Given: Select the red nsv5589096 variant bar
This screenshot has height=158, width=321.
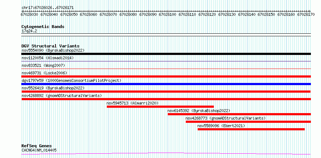Looking at the screenshot, I should (x=251, y=129).
